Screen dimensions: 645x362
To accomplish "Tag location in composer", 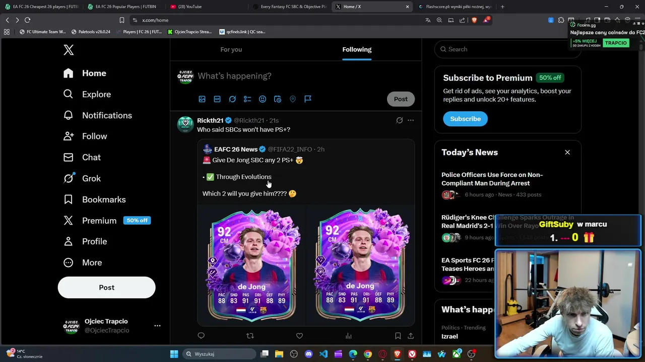I will click(x=293, y=99).
